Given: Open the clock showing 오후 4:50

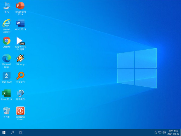Looking at the screenshot, I should coord(173,132).
